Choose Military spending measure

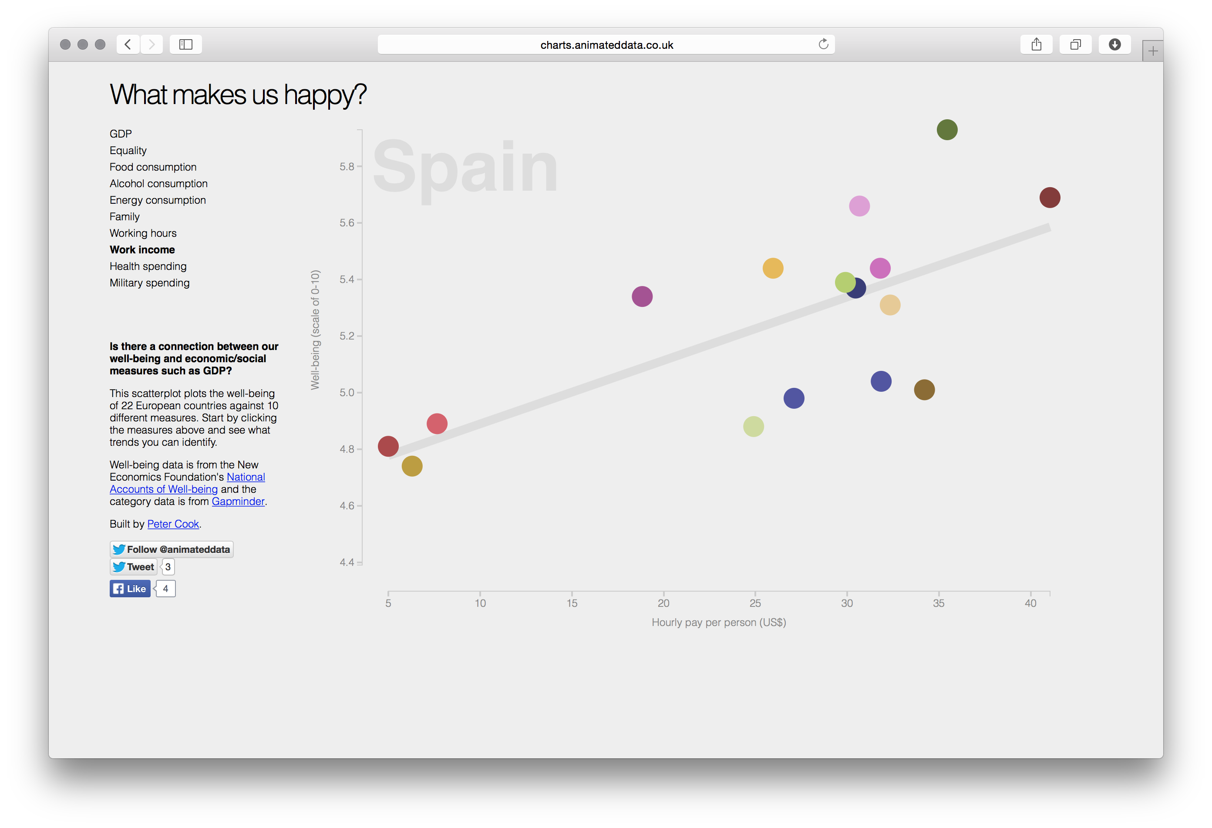click(149, 283)
